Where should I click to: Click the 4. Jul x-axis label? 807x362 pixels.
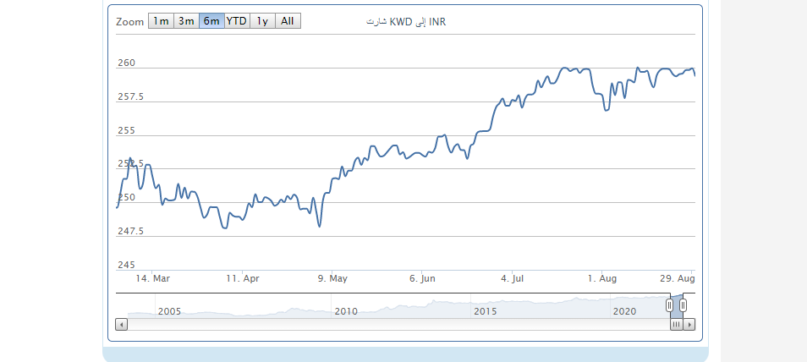[513, 278]
